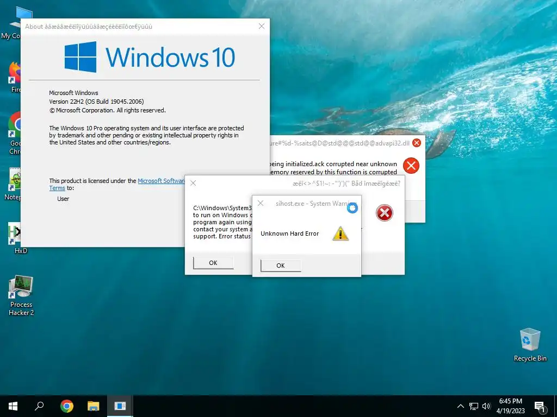Click the C:\Windows\System32 error message text
The width and height of the screenshot is (557, 417).
222,222
